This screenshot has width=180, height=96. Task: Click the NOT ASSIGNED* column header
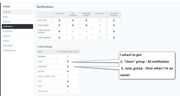[73, 15]
